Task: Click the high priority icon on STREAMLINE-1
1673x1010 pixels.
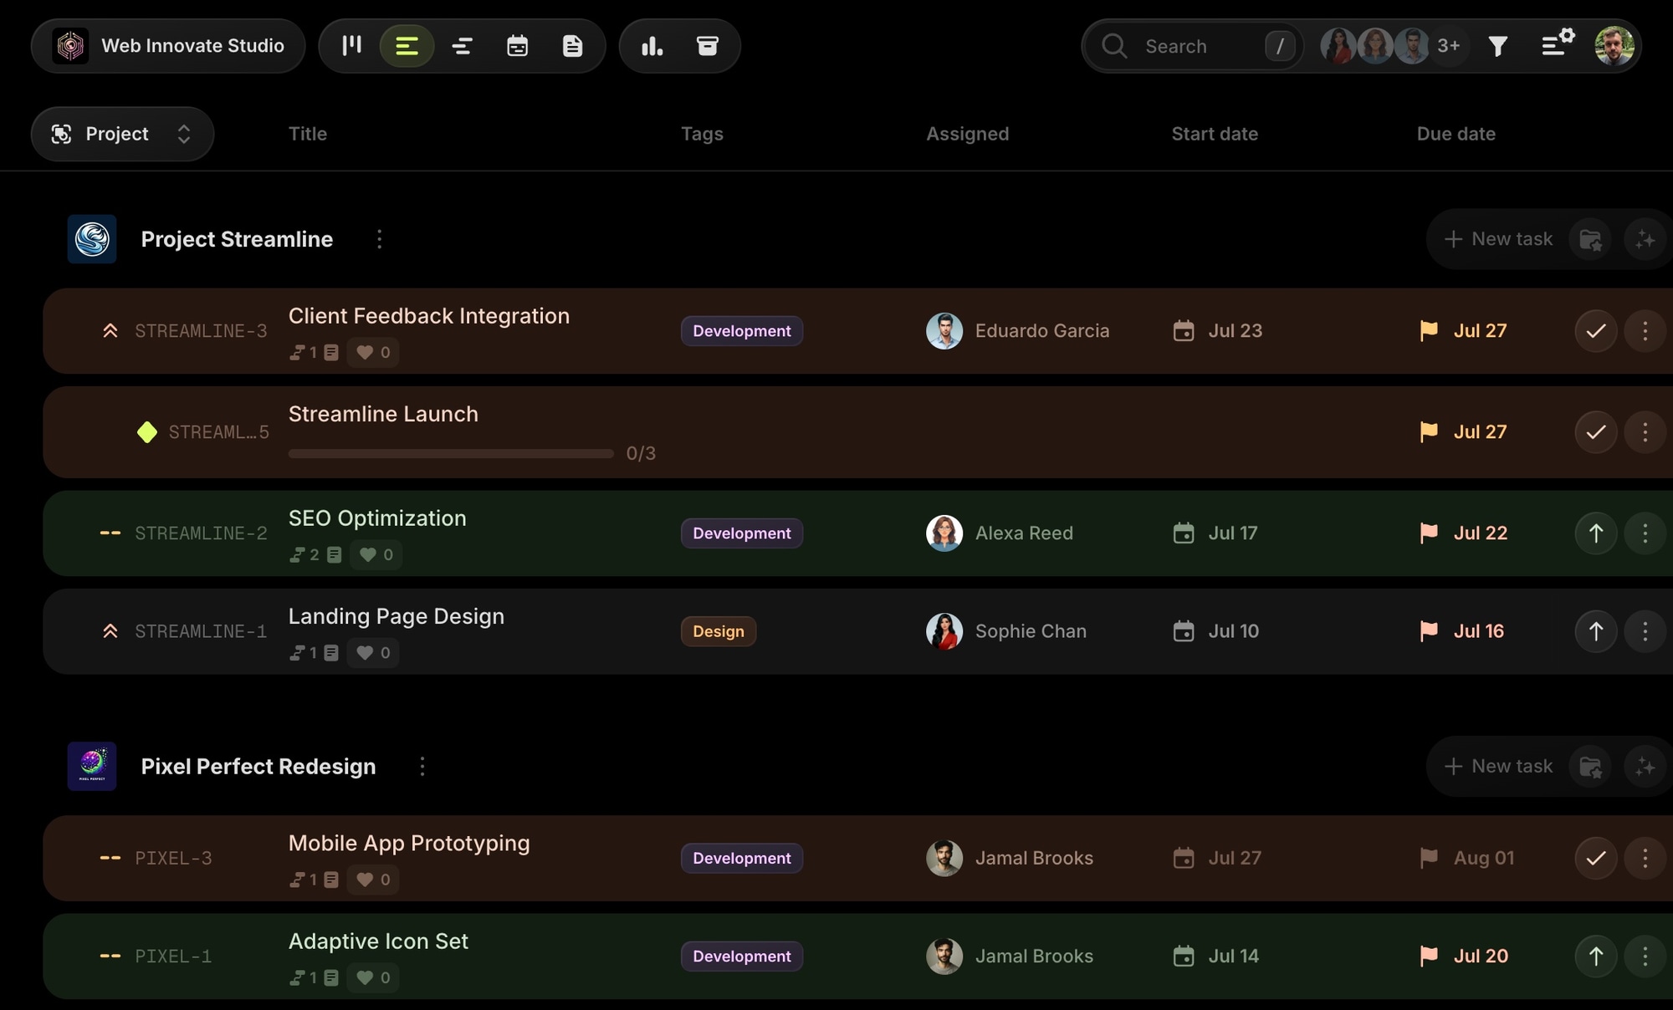Action: [110, 631]
